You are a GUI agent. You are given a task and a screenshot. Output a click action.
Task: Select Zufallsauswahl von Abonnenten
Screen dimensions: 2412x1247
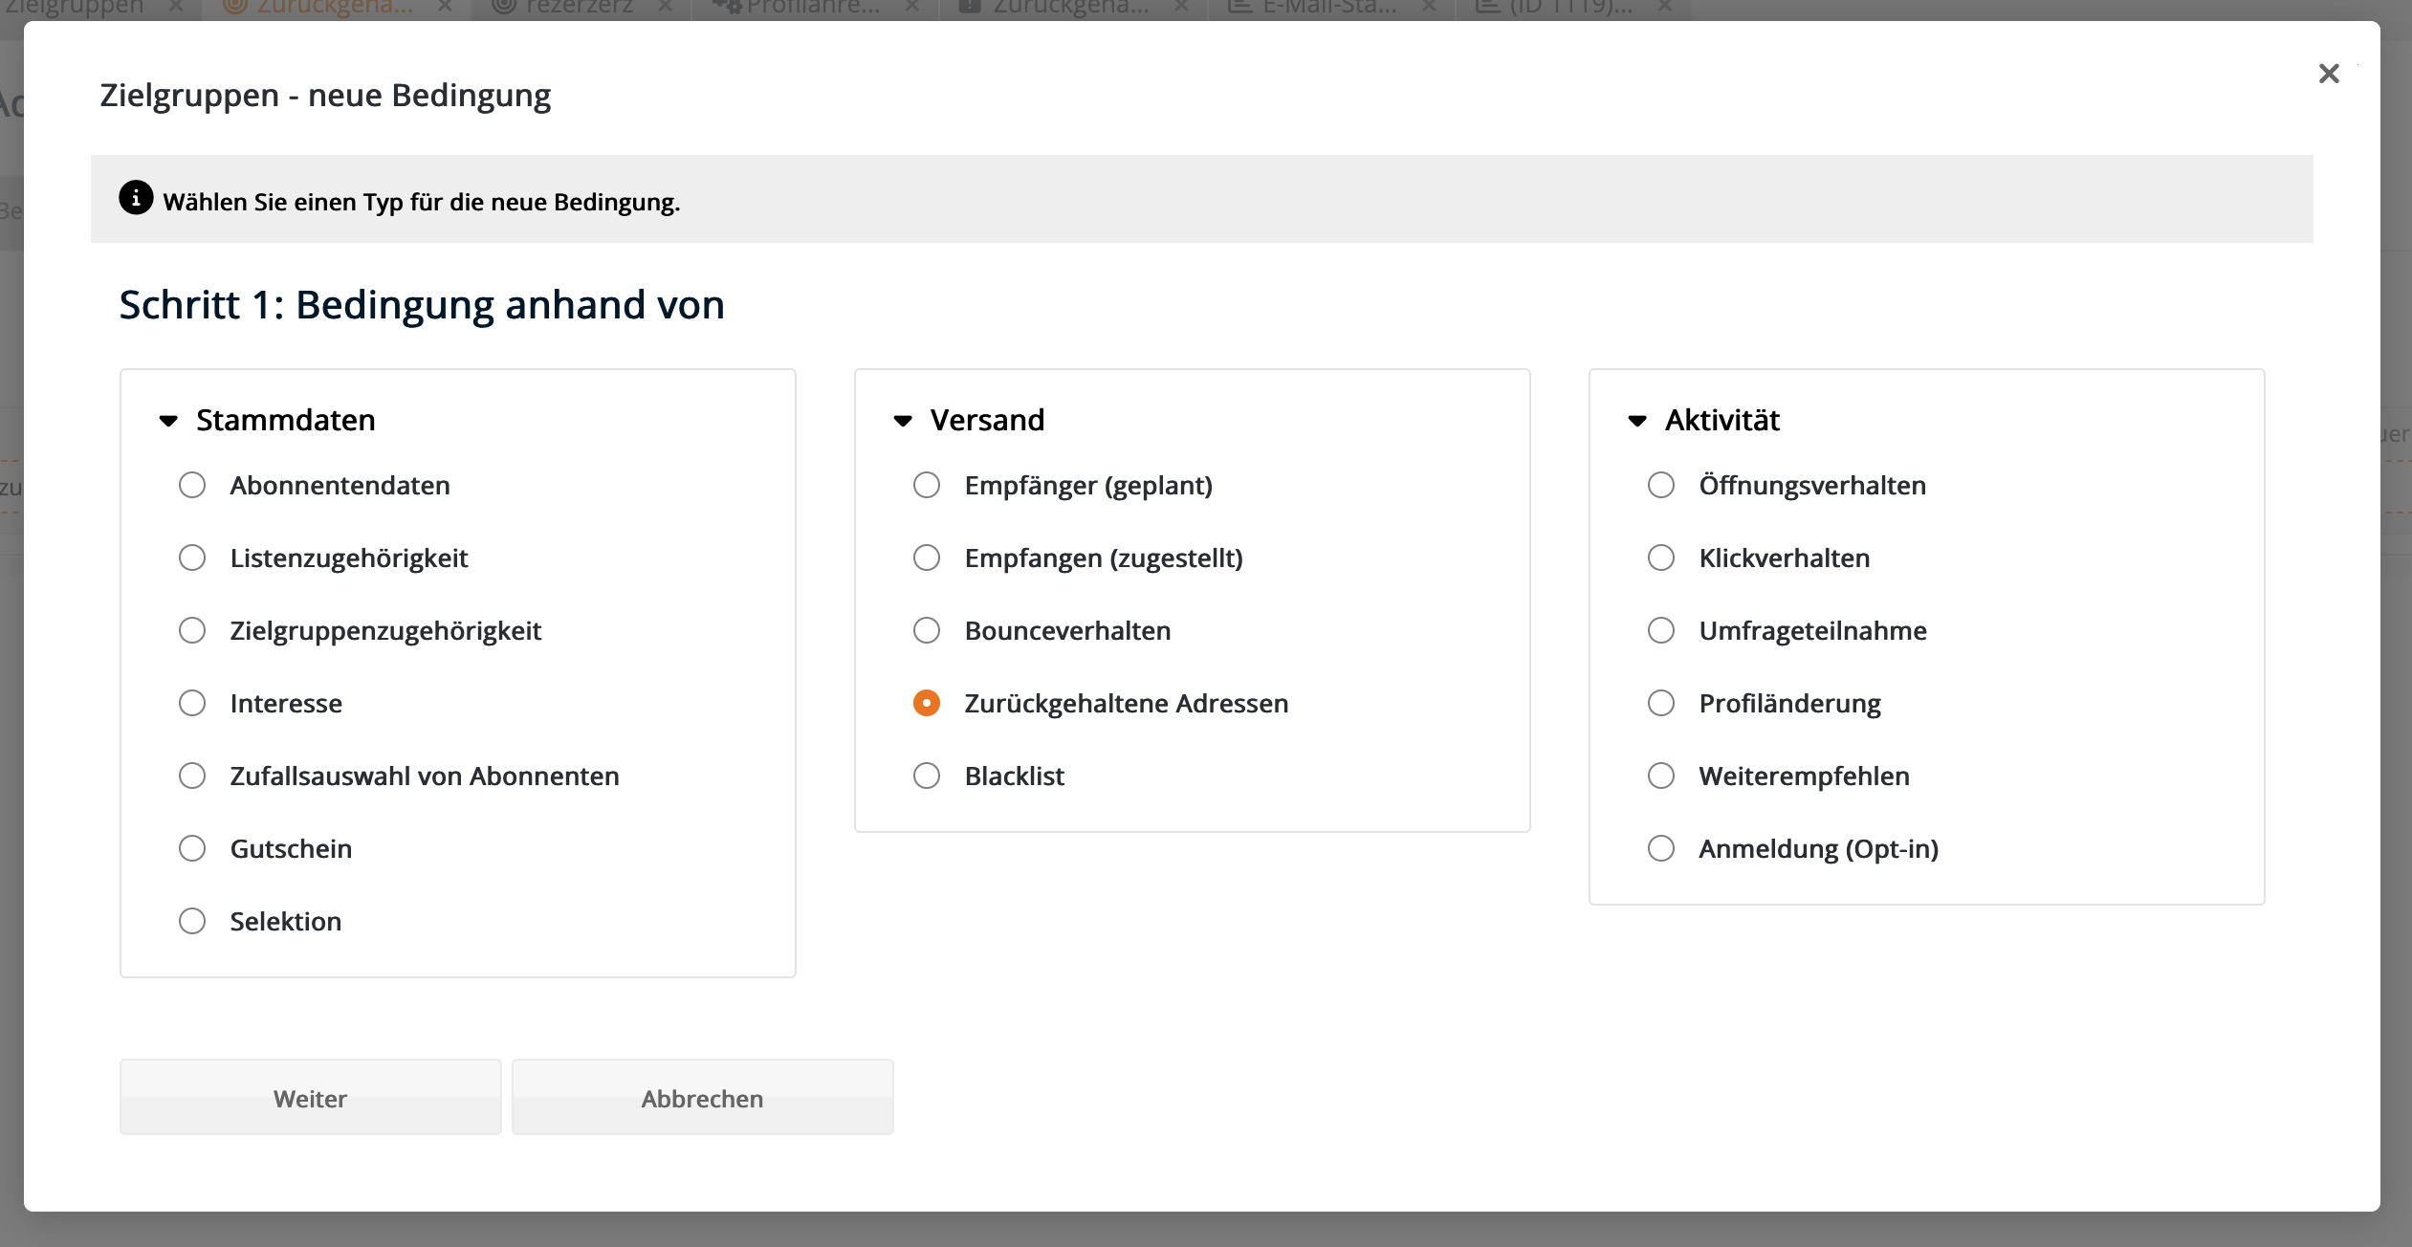click(x=192, y=776)
